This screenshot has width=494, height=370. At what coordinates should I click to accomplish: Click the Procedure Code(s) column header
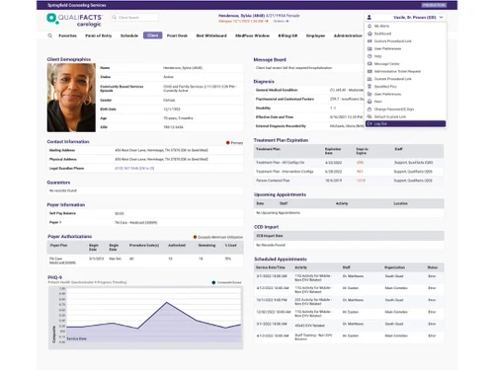pos(144,246)
